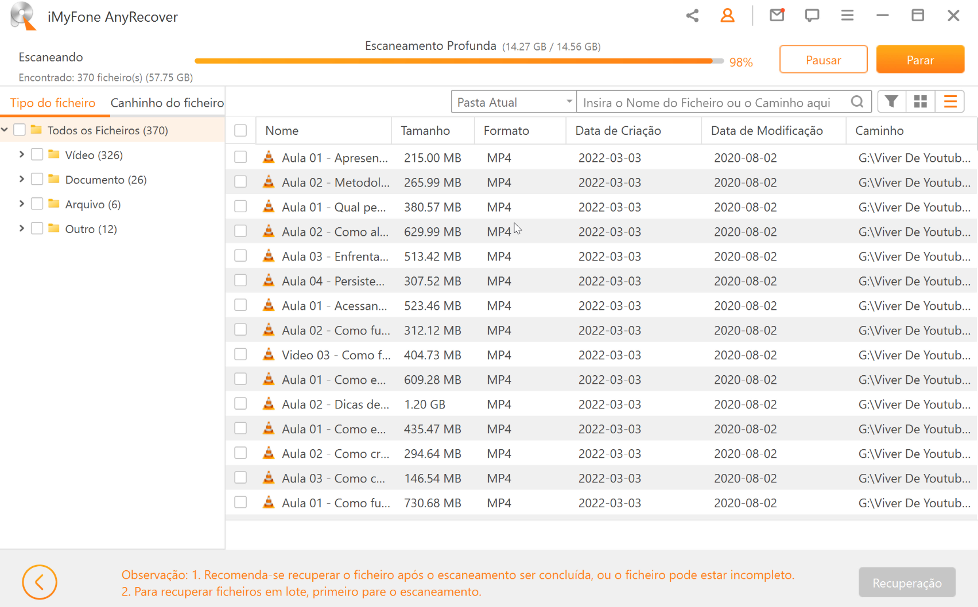Open the user account icon
The image size is (978, 607).
[727, 15]
